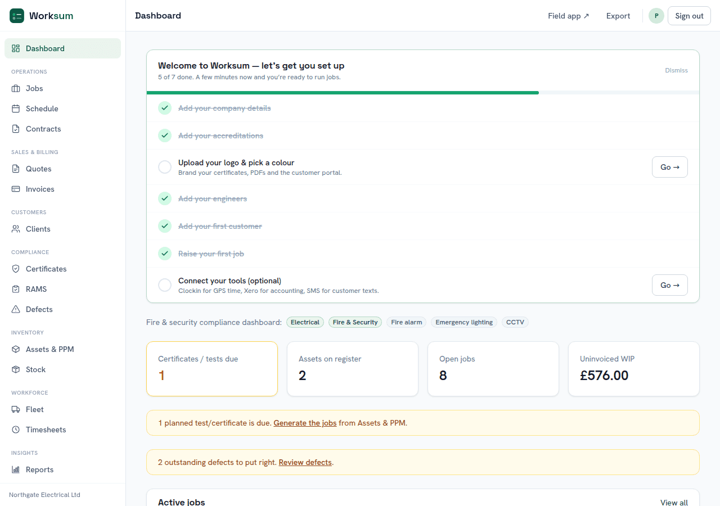Open the Certificates / tests due card

coord(212,369)
